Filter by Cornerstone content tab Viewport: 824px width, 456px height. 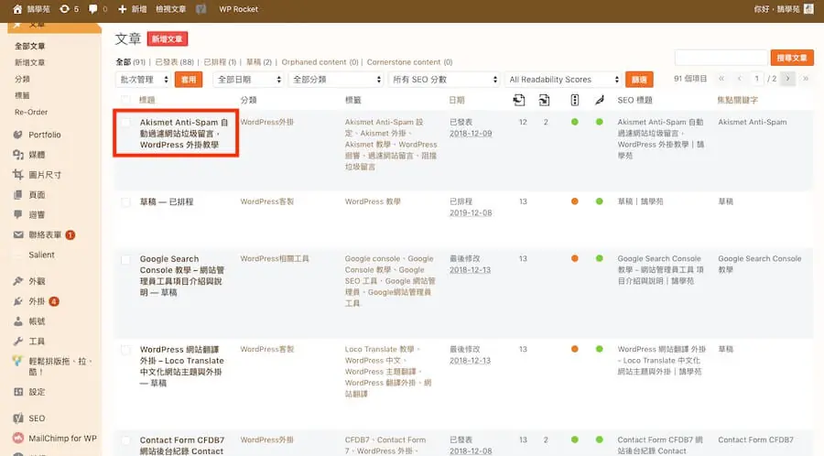coord(409,62)
